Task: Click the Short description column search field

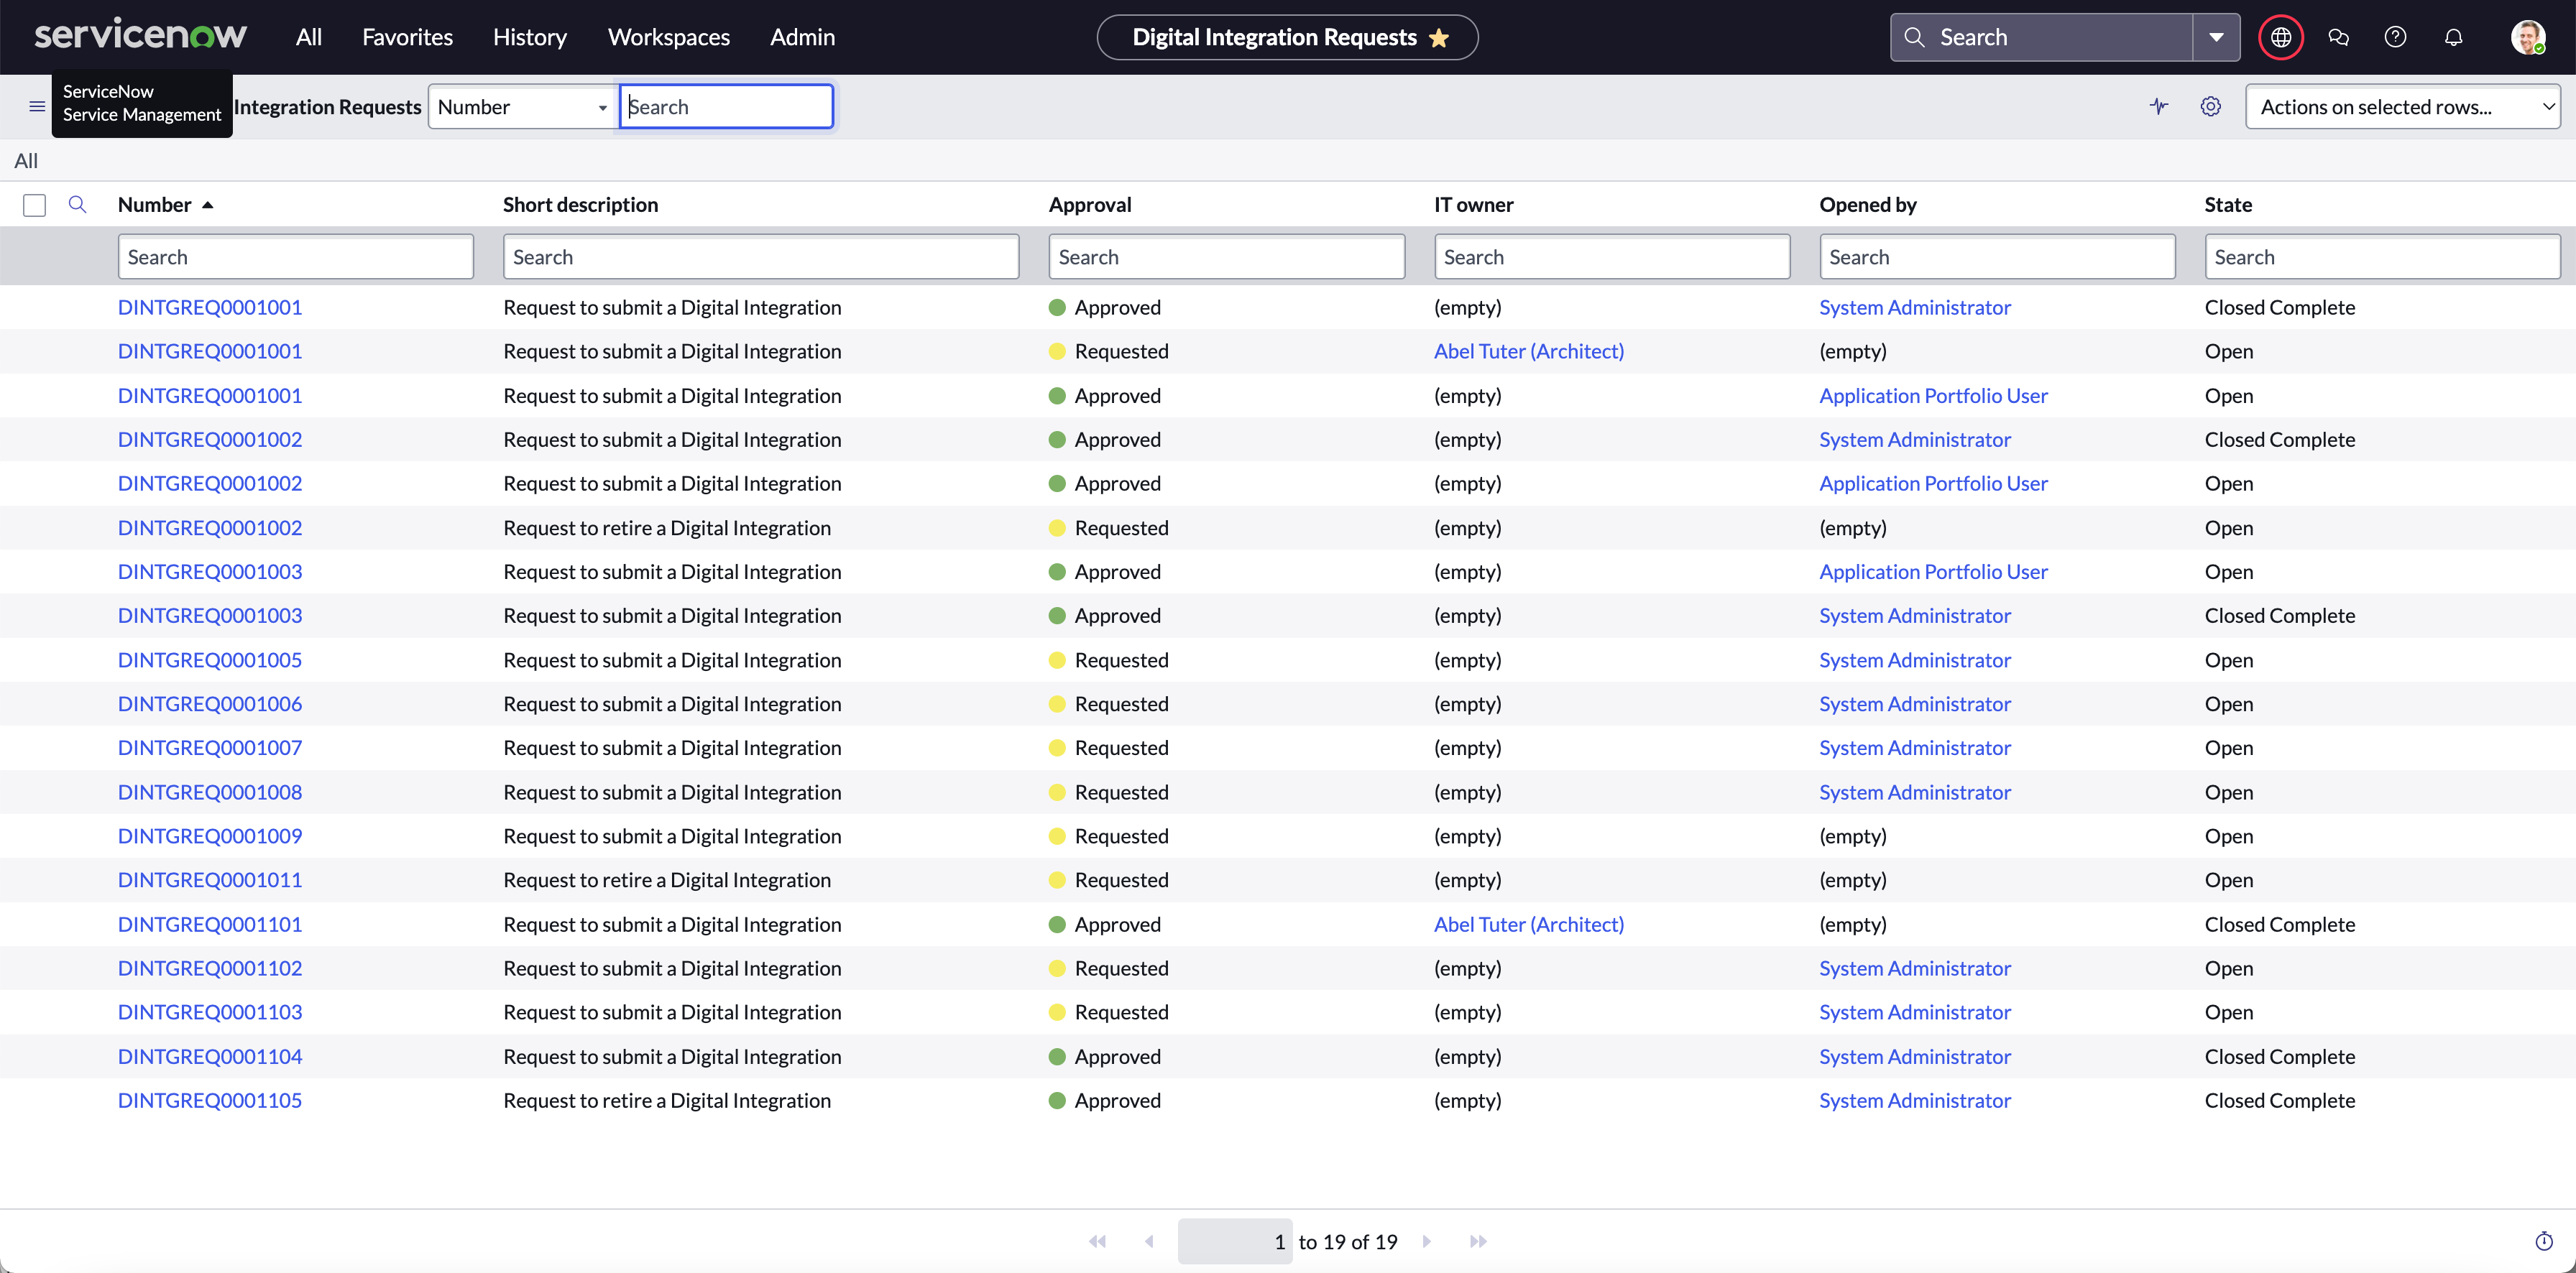Action: (761, 256)
